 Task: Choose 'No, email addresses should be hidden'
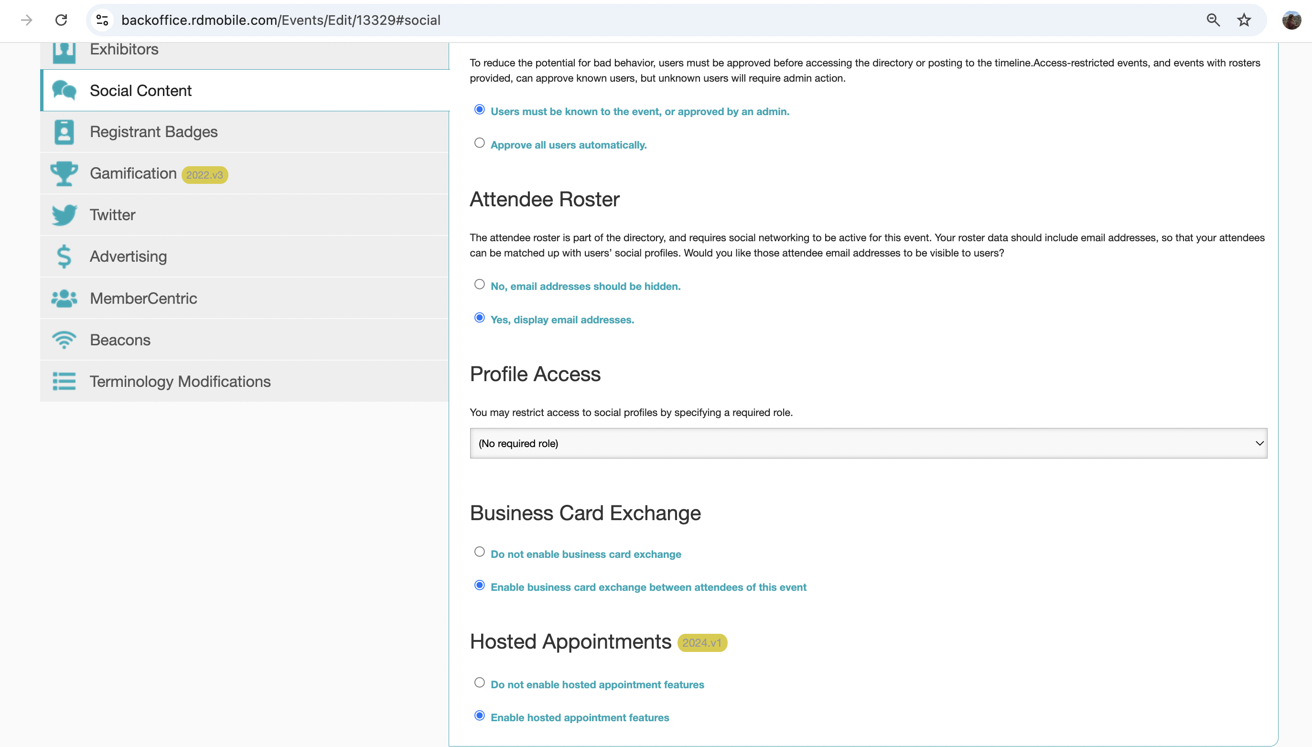point(479,284)
